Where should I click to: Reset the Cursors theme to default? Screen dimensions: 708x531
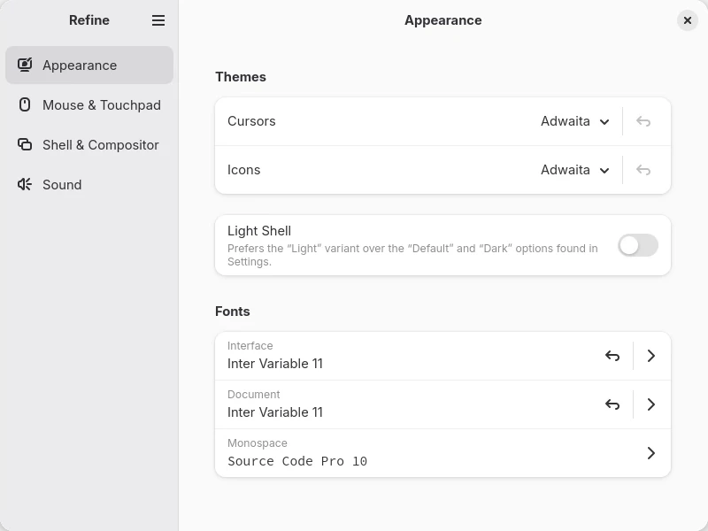[643, 121]
